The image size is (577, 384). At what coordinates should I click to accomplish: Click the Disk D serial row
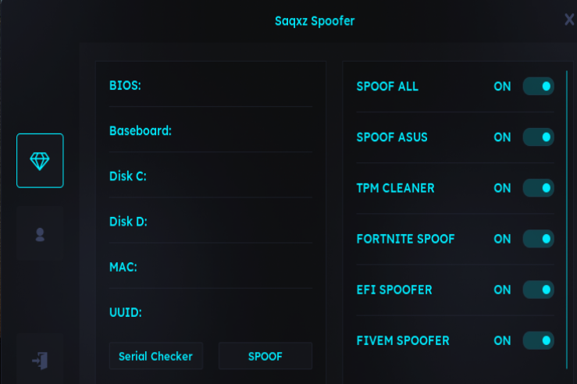coord(210,222)
